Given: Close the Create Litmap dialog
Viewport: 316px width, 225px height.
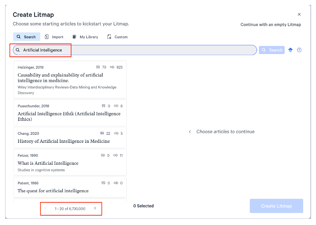Looking at the screenshot, I should (299, 15).
